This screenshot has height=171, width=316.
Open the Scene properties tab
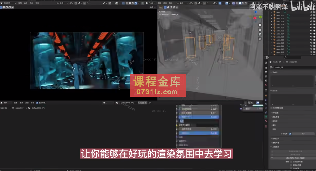(266, 81)
